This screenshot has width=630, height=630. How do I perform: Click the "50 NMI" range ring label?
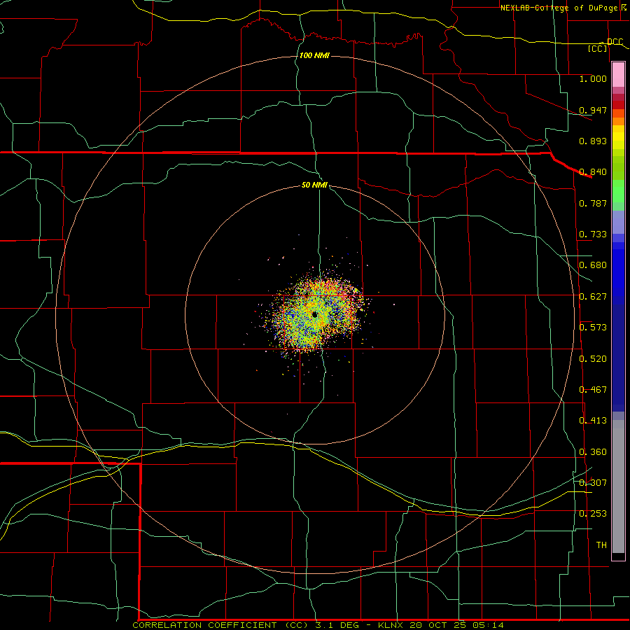[x=314, y=185]
